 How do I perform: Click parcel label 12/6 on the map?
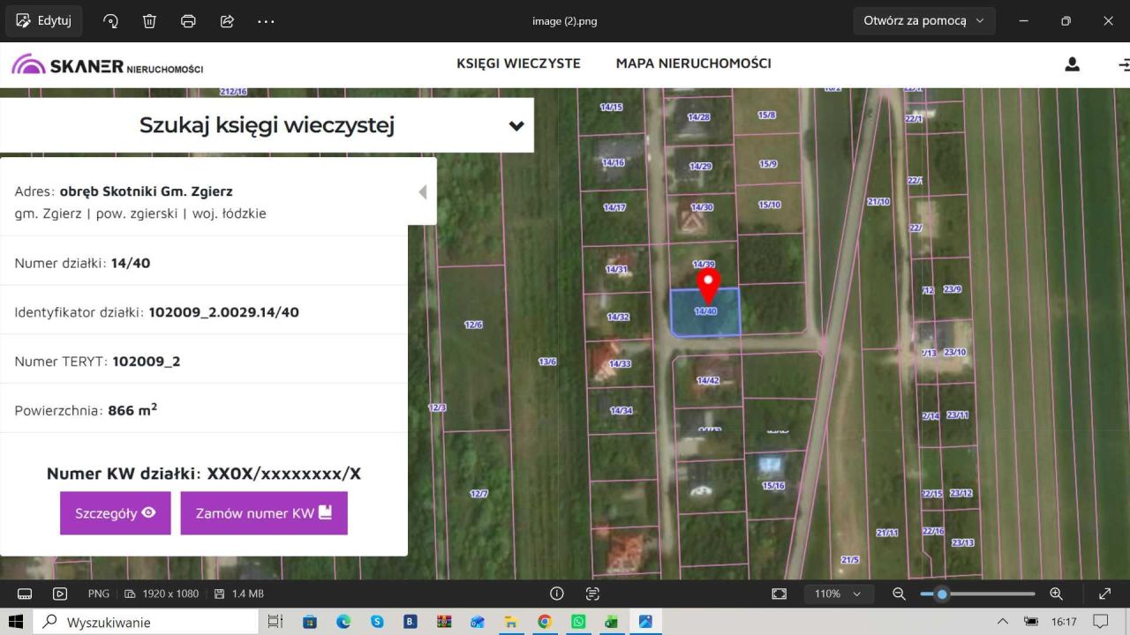click(473, 325)
